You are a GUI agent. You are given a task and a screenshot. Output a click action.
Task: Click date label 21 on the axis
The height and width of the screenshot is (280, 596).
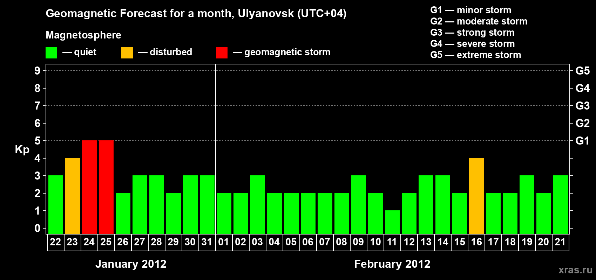coord(560,242)
